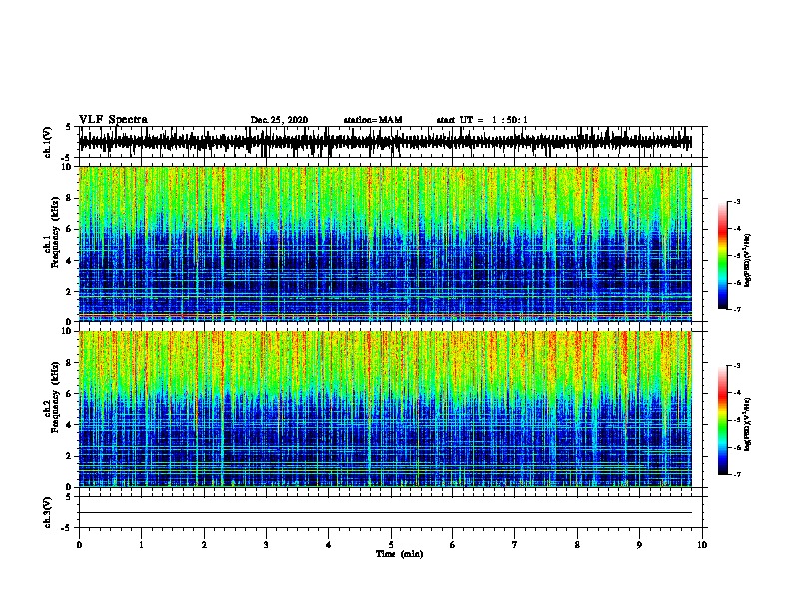Click the ch.2 frequency tick "8"

point(71,363)
